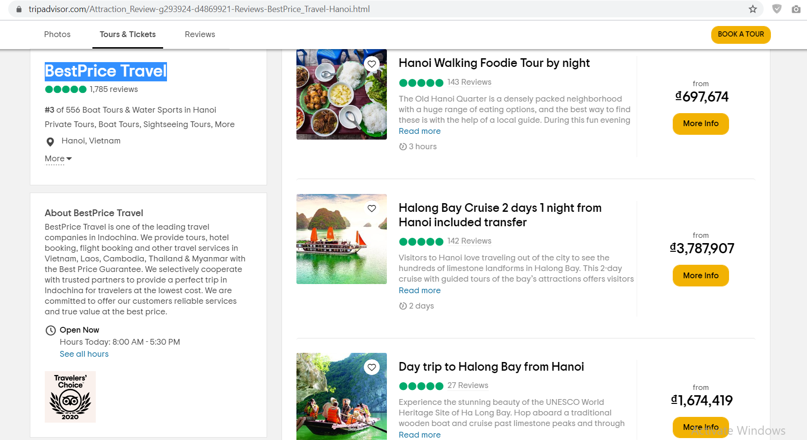This screenshot has width=807, height=440.
Task: Open the Halong Bay Cruise boat thumbnail
Action: point(341,239)
